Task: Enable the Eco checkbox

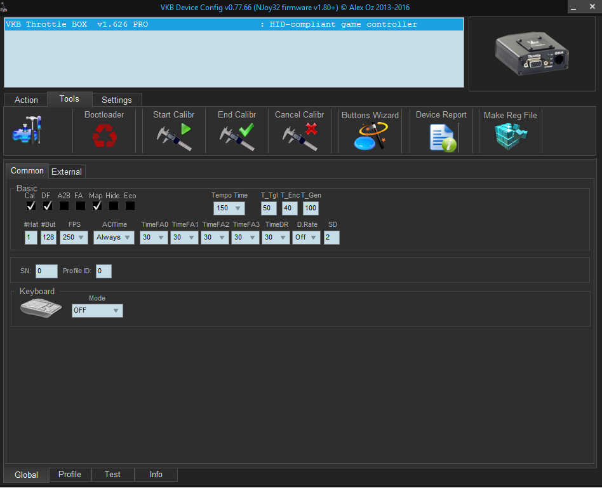Action: click(x=130, y=206)
